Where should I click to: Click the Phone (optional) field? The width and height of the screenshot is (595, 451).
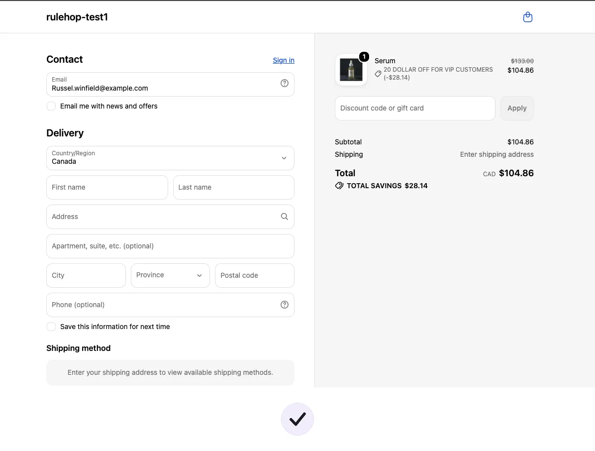[x=170, y=305]
